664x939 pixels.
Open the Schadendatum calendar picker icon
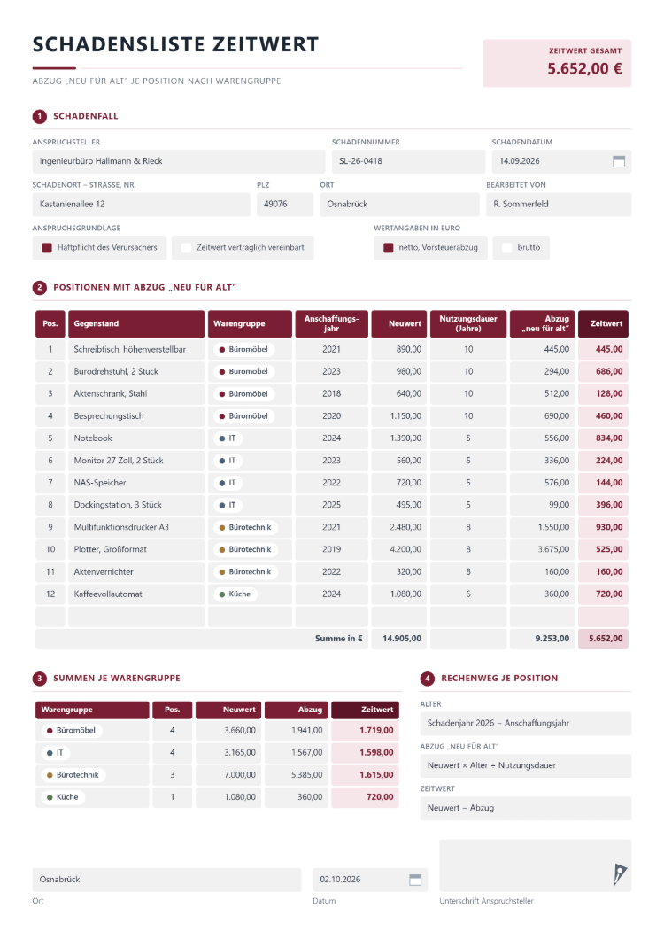619,161
